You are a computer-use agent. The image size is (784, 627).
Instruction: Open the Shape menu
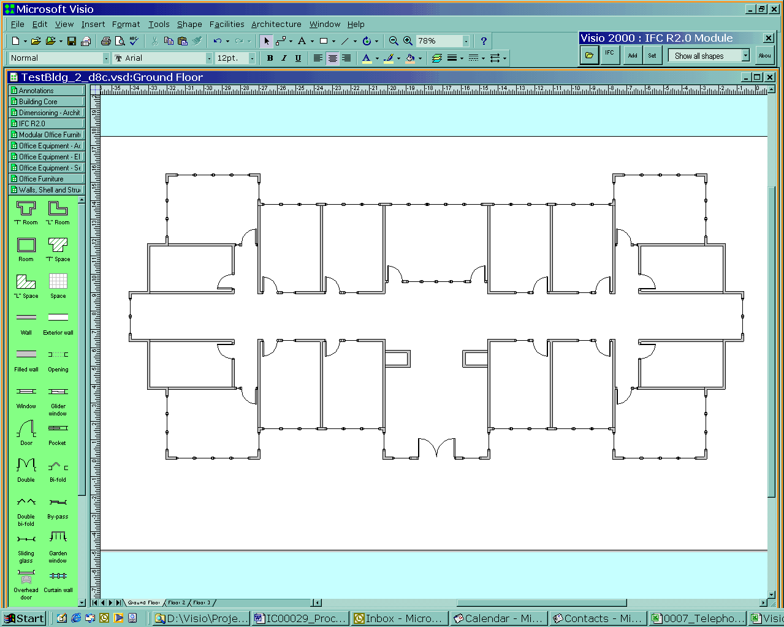(x=189, y=24)
